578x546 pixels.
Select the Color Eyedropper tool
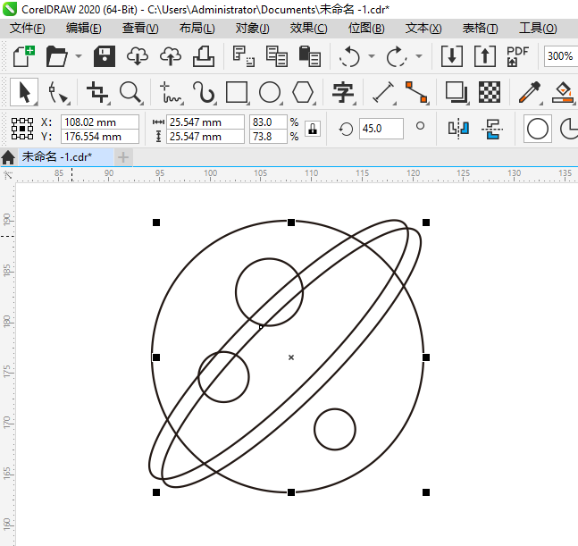[x=530, y=92]
